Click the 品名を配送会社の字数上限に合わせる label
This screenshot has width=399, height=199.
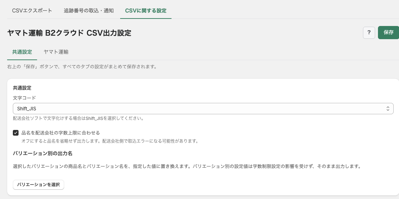point(61,133)
